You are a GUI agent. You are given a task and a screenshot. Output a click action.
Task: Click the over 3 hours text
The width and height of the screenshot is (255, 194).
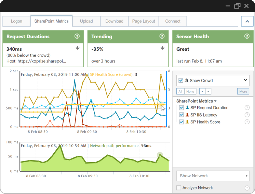coord(103,61)
